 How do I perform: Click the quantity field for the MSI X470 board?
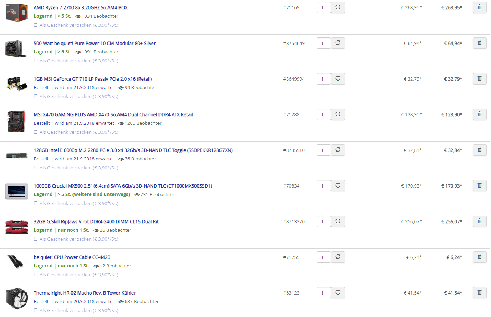click(x=324, y=114)
